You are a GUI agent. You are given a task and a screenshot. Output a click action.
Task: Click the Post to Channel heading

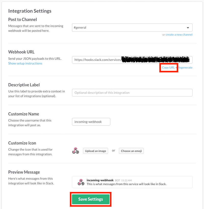22,19
